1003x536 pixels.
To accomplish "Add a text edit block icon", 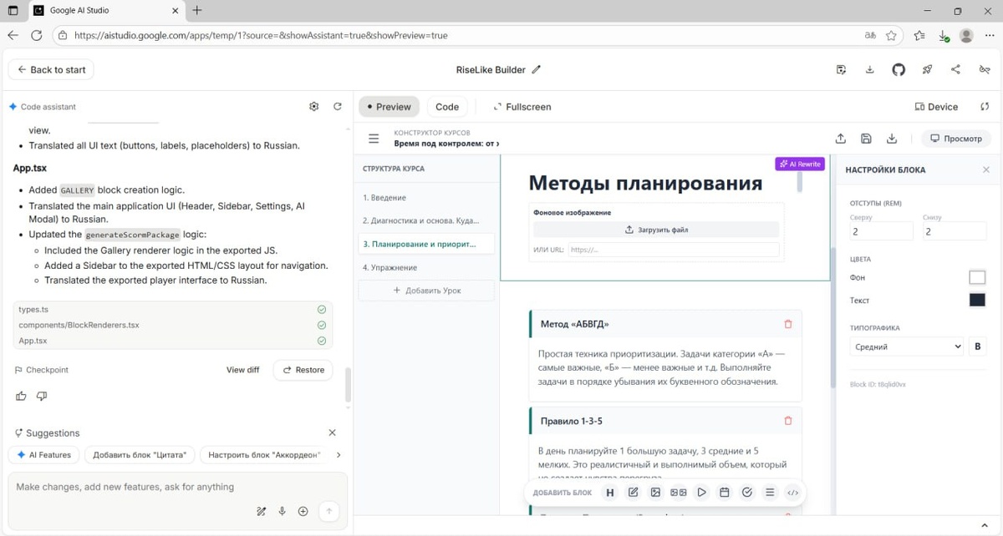I will tap(634, 493).
